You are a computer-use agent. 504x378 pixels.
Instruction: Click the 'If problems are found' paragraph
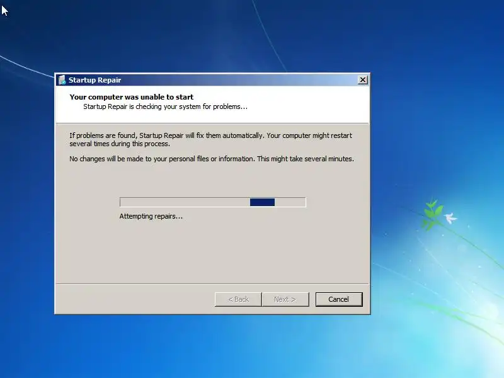coord(211,139)
